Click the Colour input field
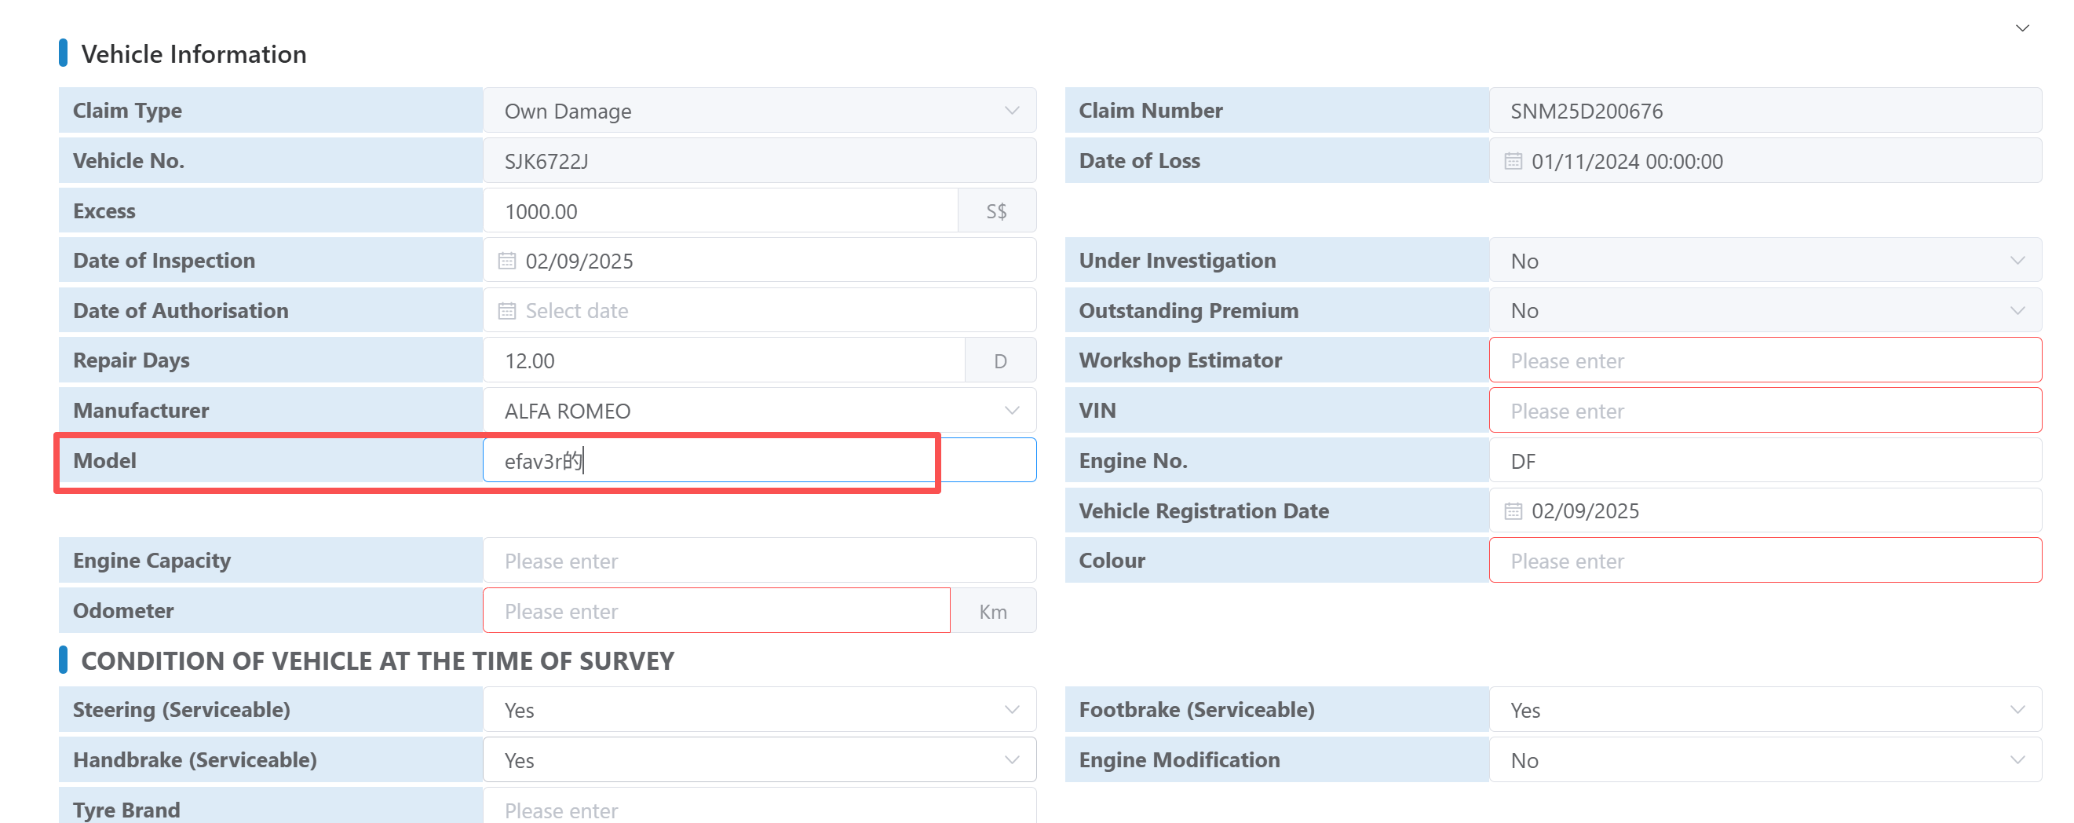The width and height of the screenshot is (2074, 823). click(x=1763, y=561)
